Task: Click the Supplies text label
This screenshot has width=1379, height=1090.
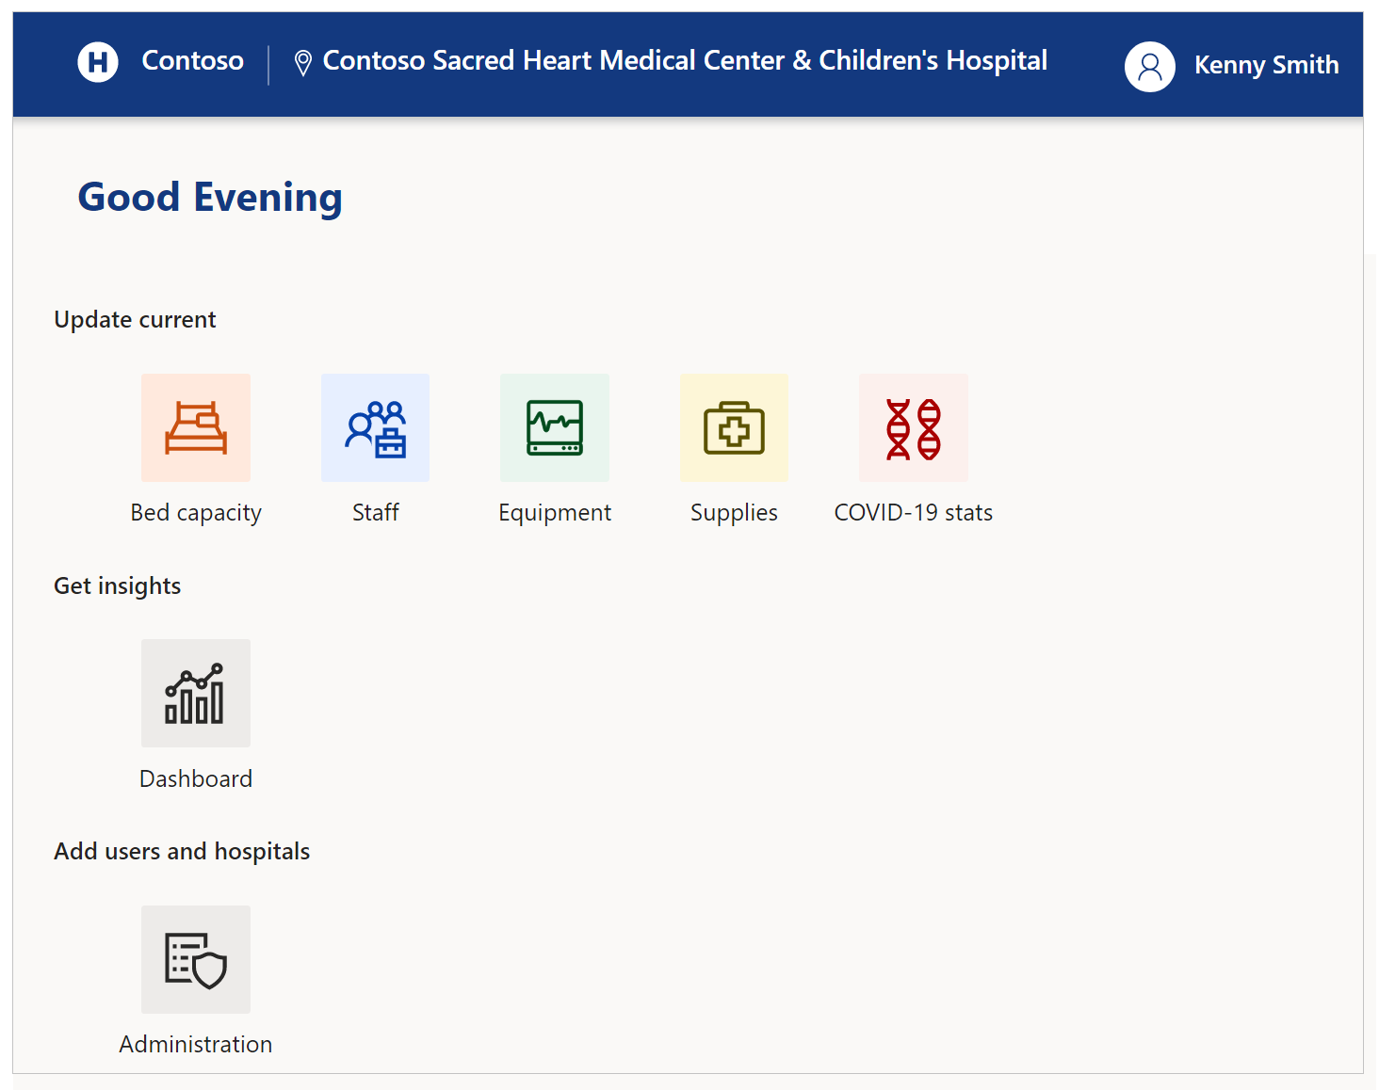Action: (x=734, y=513)
